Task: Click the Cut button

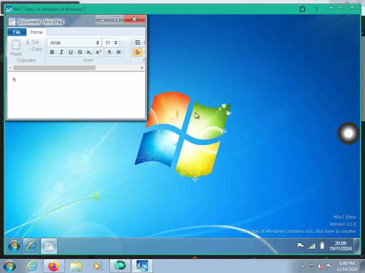Action: pyautogui.click(x=32, y=42)
